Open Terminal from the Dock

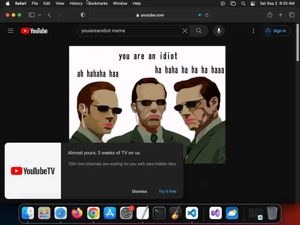point(159,213)
